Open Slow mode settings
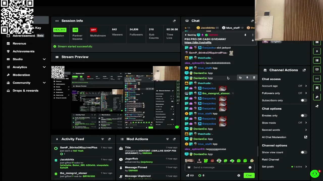Screen dimensions: 323x181 [284, 123]
